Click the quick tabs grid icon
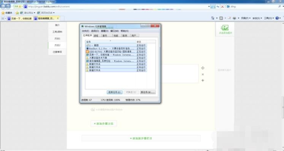This screenshot has height=151, width=284. (x=3, y=19)
